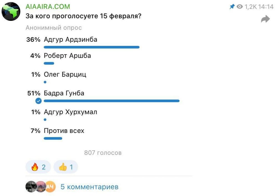Select poll option Адгур Хурхумал
The image size is (279, 196).
click(71, 112)
